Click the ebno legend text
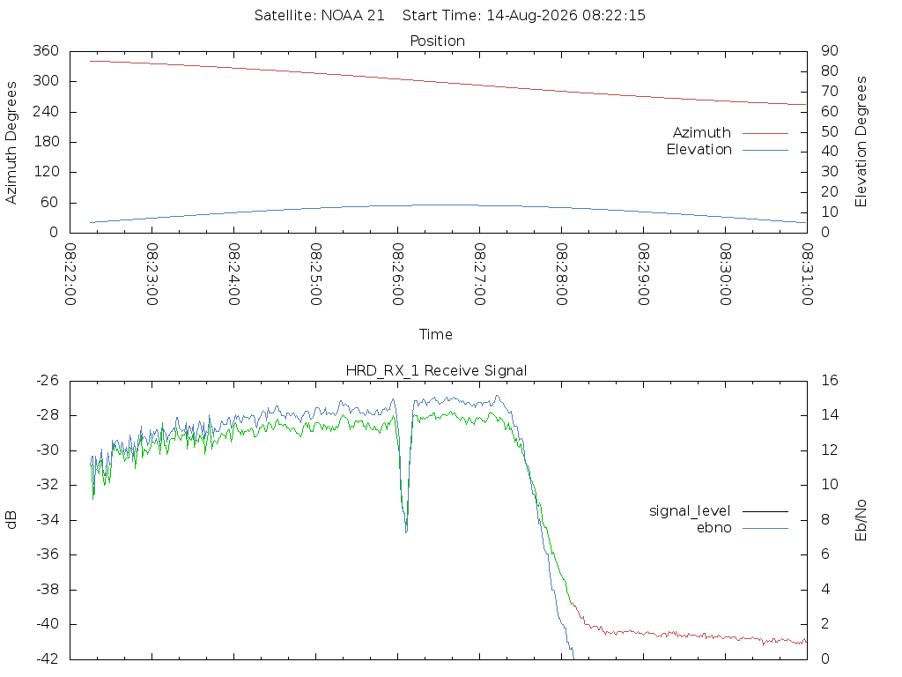Viewport: 902px width, 677px height. coord(713,528)
